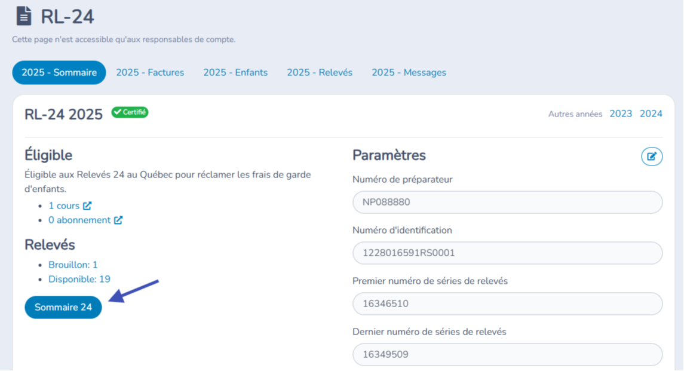The image size is (684, 371).
Task: Click the Numéro d'identification field
Action: tap(507, 253)
